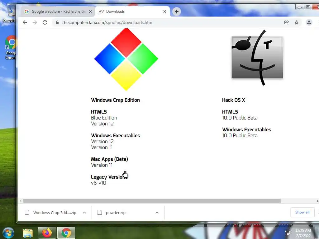This screenshot has width=319, height=239.
Task: Click the left arrow of horizontal scrollbar
Action: [x=21, y=201]
